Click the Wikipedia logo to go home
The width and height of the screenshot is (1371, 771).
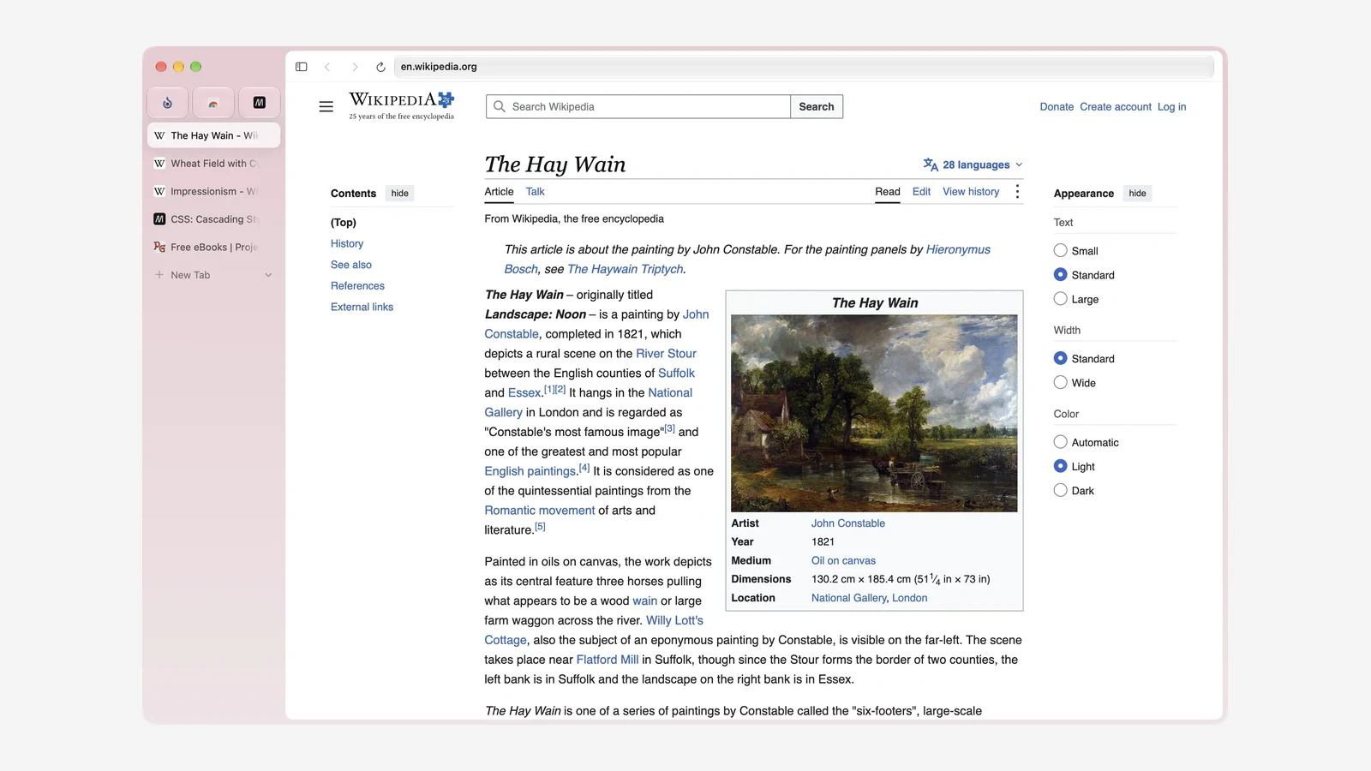[402, 106]
